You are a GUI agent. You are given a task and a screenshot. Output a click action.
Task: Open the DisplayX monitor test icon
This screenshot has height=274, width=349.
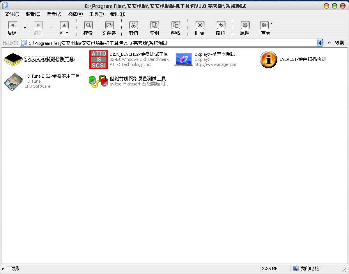[x=183, y=59]
